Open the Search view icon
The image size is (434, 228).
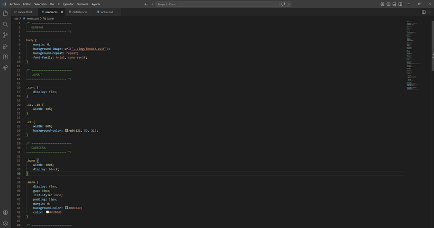coord(5,24)
